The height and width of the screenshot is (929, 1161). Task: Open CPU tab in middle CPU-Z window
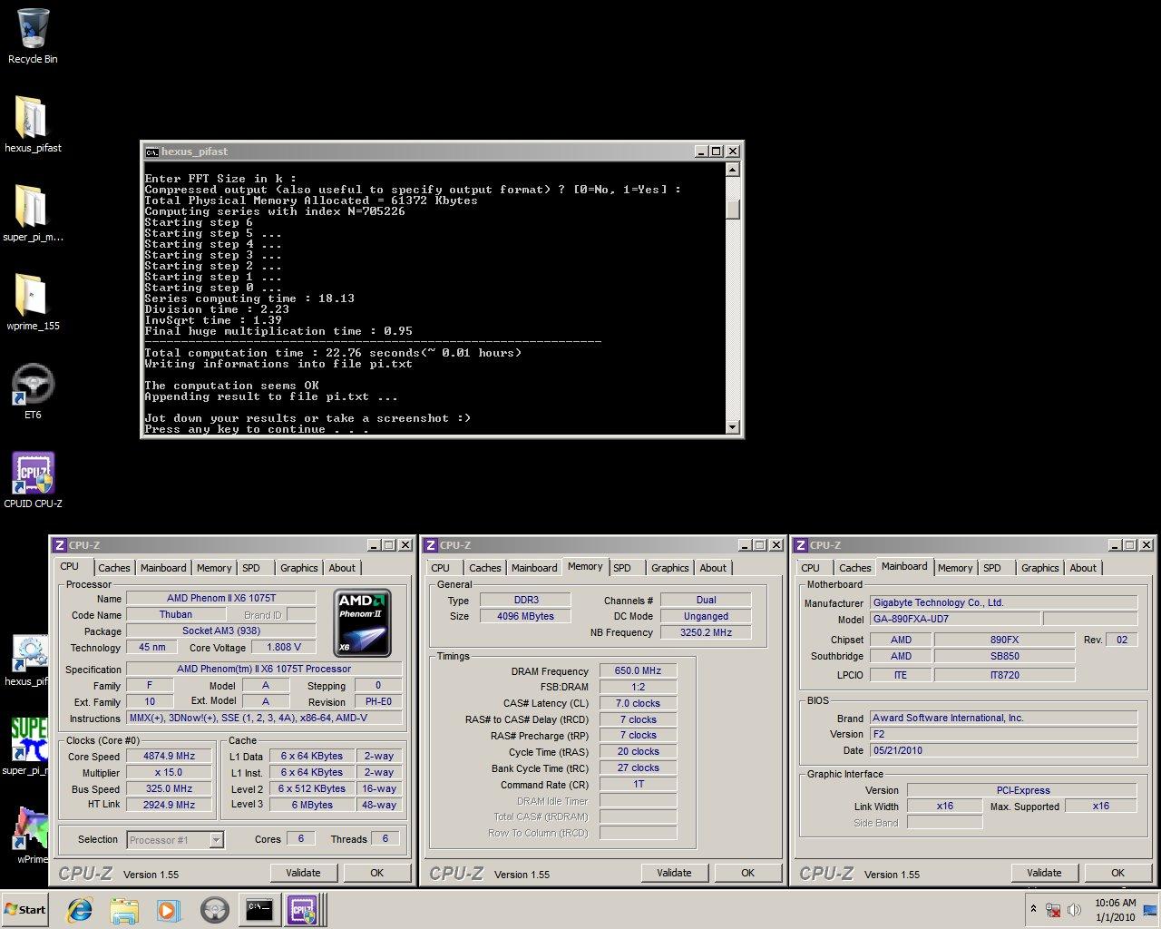coord(441,568)
